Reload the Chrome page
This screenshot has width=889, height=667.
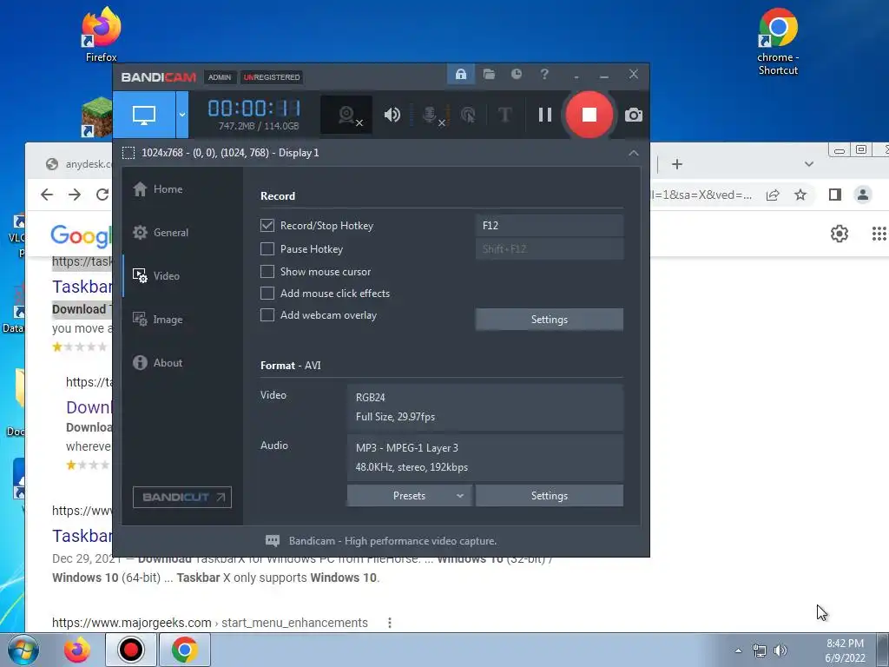[102, 195]
